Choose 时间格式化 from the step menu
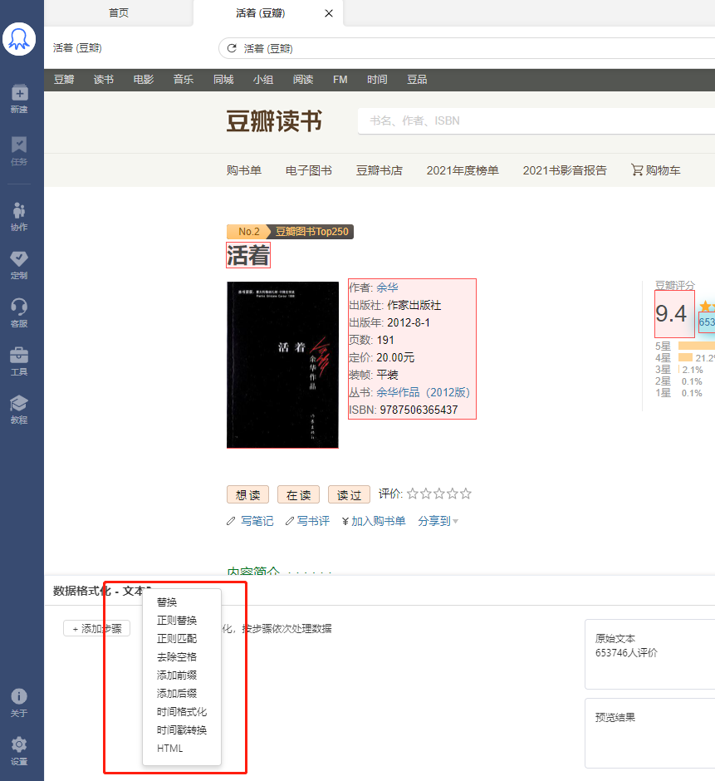 click(182, 712)
